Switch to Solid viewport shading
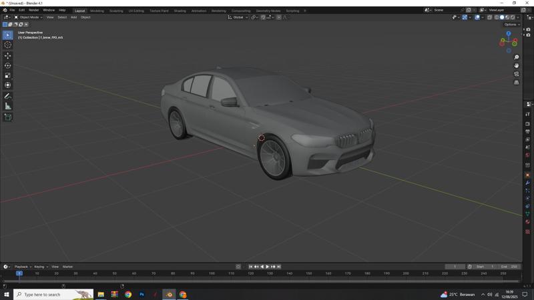This screenshot has width=534, height=300. click(x=502, y=17)
